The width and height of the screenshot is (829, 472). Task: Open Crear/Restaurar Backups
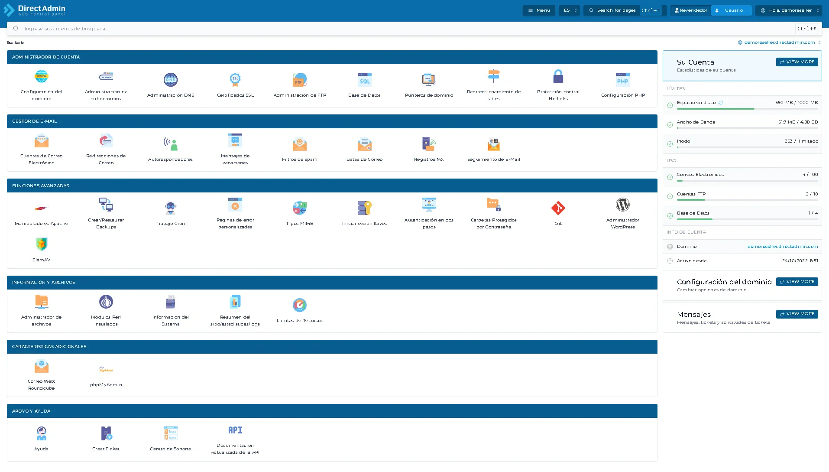pyautogui.click(x=106, y=212)
